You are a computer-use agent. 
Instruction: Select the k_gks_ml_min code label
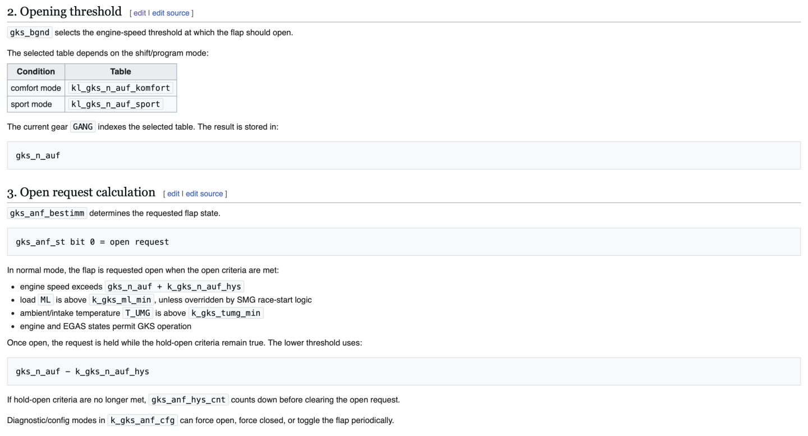(x=121, y=300)
